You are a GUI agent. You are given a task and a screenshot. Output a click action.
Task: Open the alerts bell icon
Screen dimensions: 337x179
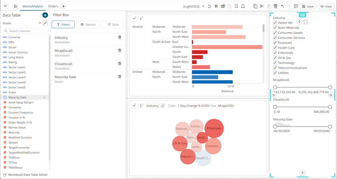point(243,6)
